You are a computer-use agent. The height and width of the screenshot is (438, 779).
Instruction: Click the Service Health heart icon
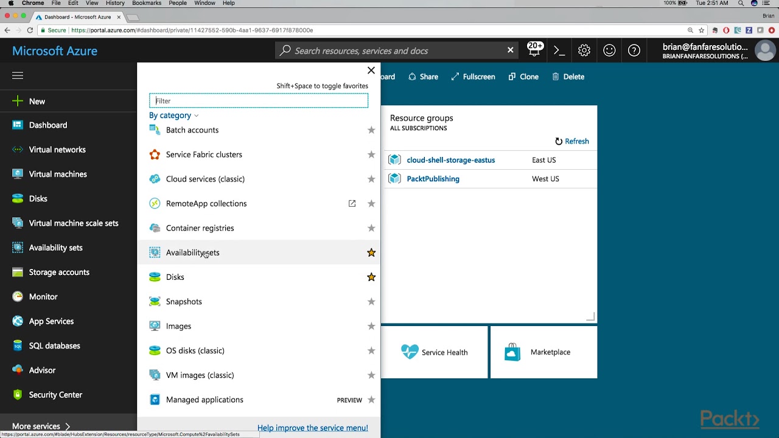tap(410, 352)
